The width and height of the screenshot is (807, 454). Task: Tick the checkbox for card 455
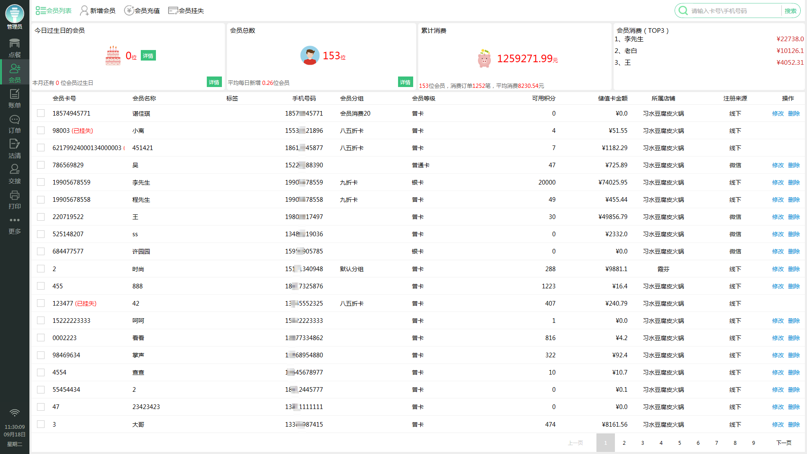41,286
